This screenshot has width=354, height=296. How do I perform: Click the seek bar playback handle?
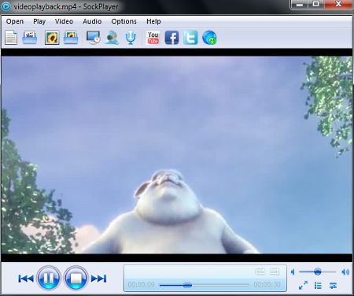click(187, 285)
